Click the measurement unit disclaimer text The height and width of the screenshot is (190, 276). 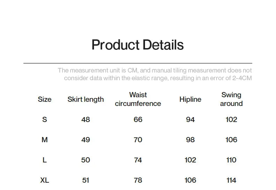tap(155, 74)
